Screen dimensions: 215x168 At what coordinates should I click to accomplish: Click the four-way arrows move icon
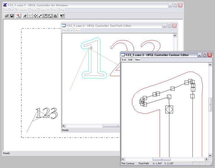pyautogui.click(x=35, y=16)
